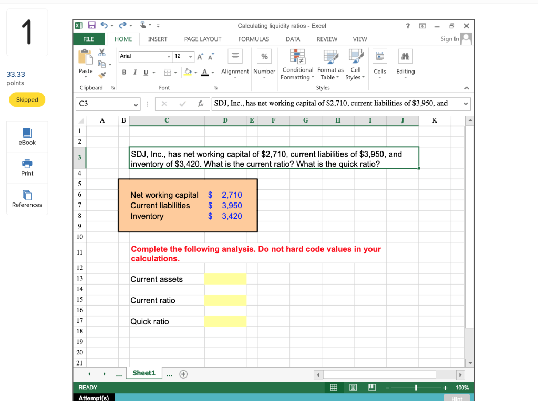
Task: Select the yellow Current ratio answer cell
Action: click(x=225, y=300)
